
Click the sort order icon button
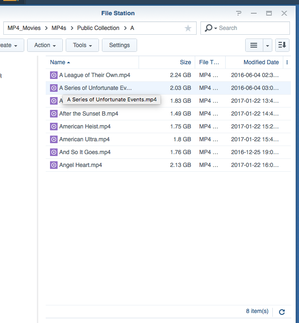point(282,45)
